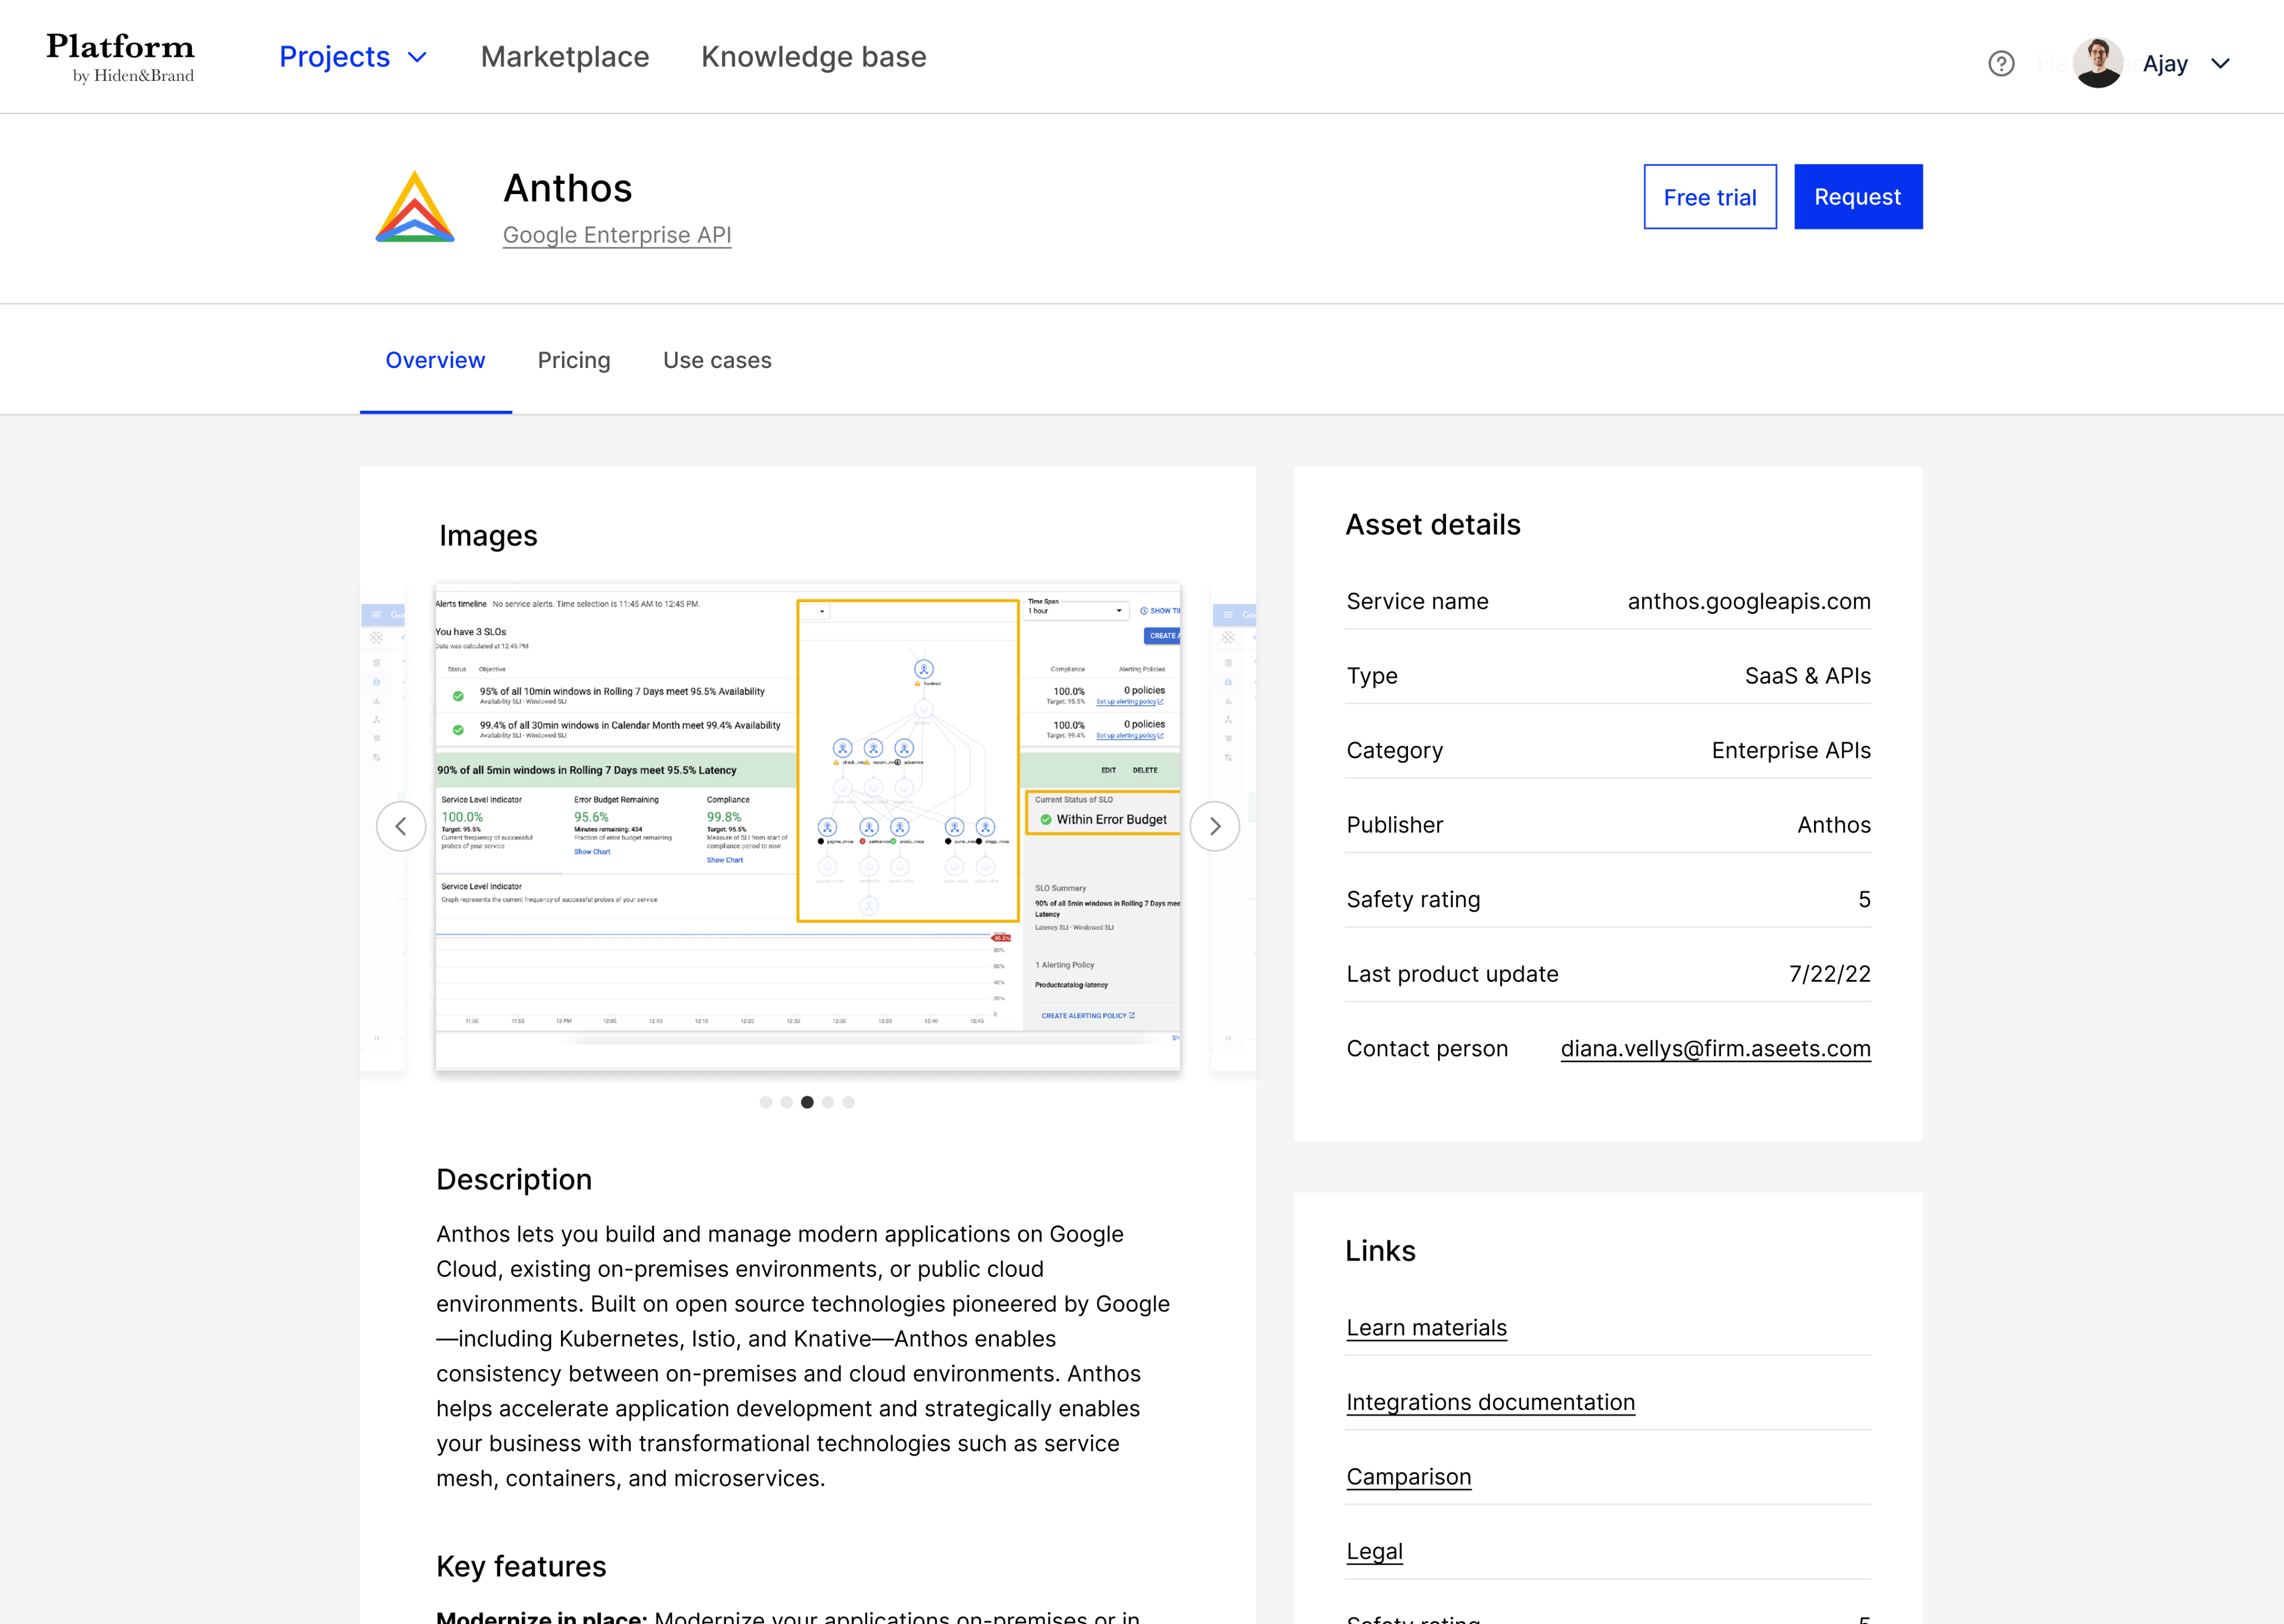Click the Links section heading
Screen dimensions: 2284x1624
click(x=1380, y=1251)
